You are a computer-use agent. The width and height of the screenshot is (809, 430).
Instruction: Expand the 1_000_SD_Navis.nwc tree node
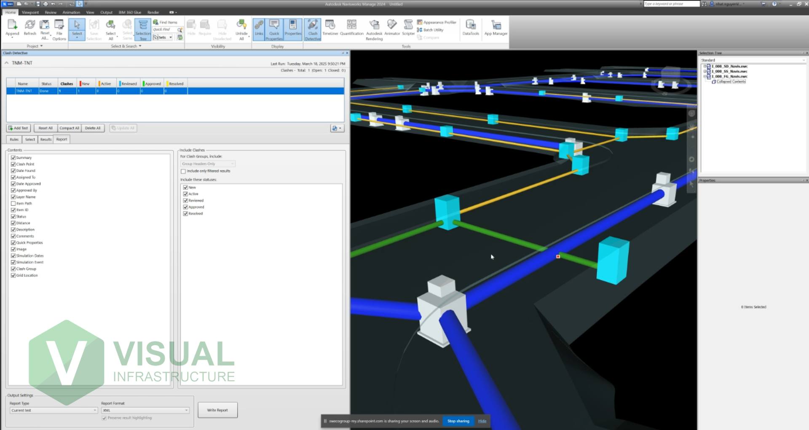tap(705, 67)
